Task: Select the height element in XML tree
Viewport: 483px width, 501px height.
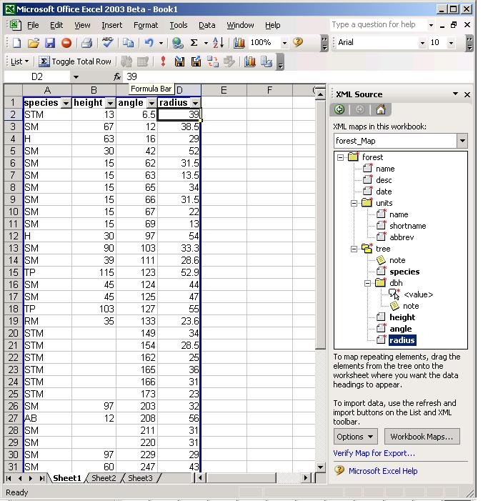Action: [x=402, y=317]
